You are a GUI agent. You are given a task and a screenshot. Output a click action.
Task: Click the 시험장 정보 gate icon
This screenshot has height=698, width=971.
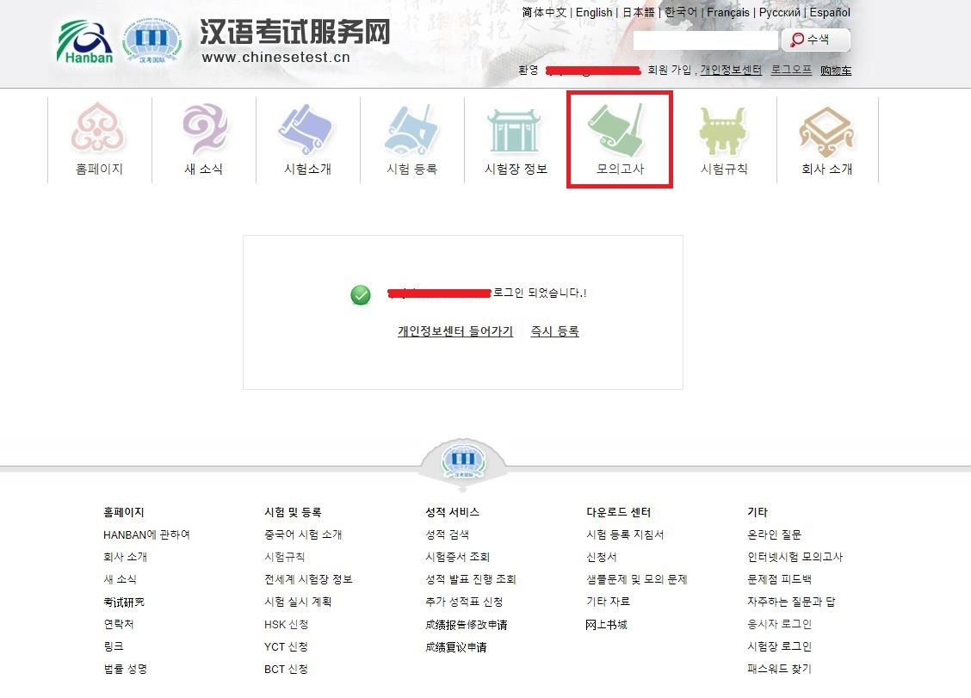coord(516,130)
